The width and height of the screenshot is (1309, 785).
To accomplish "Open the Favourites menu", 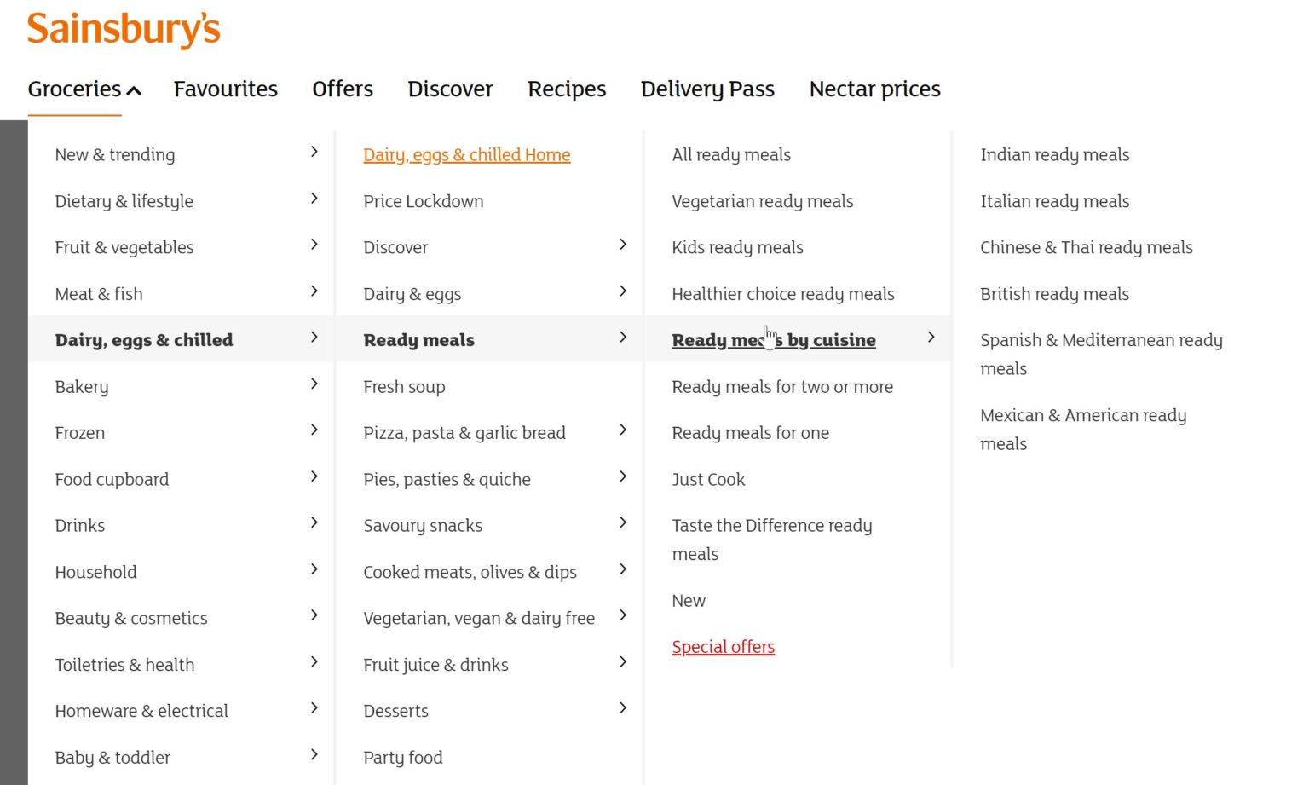I will tap(225, 89).
